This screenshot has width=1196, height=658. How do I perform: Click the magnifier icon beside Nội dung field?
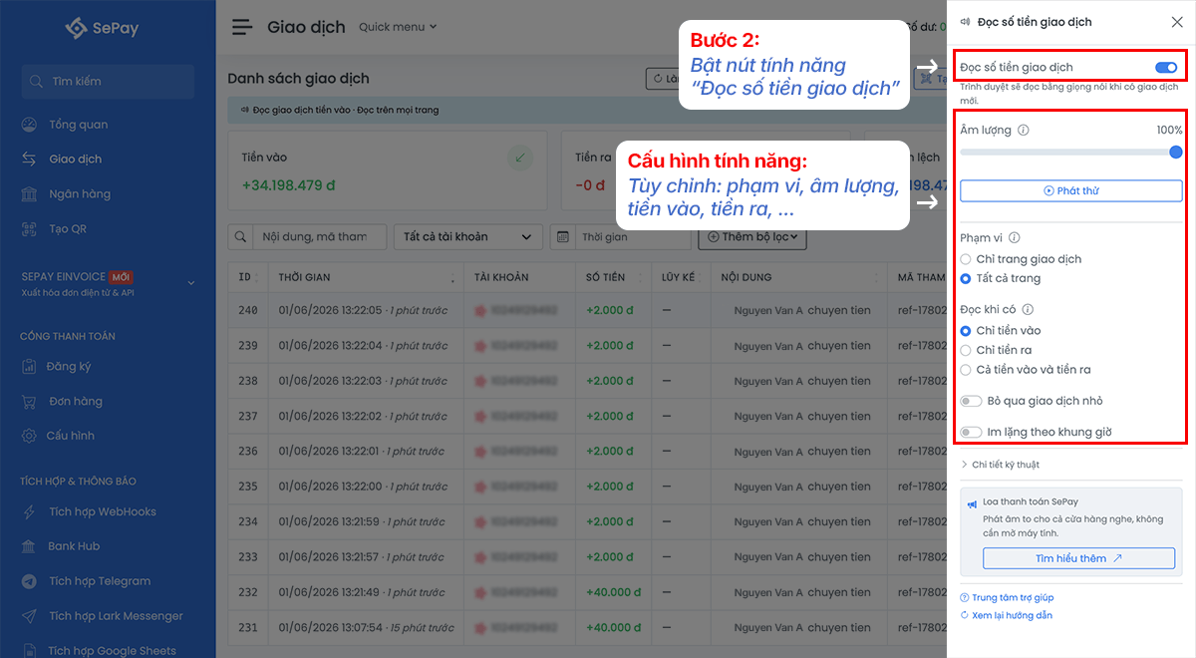240,237
